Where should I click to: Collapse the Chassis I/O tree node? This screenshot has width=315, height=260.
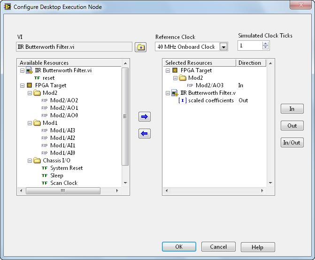click(30, 161)
